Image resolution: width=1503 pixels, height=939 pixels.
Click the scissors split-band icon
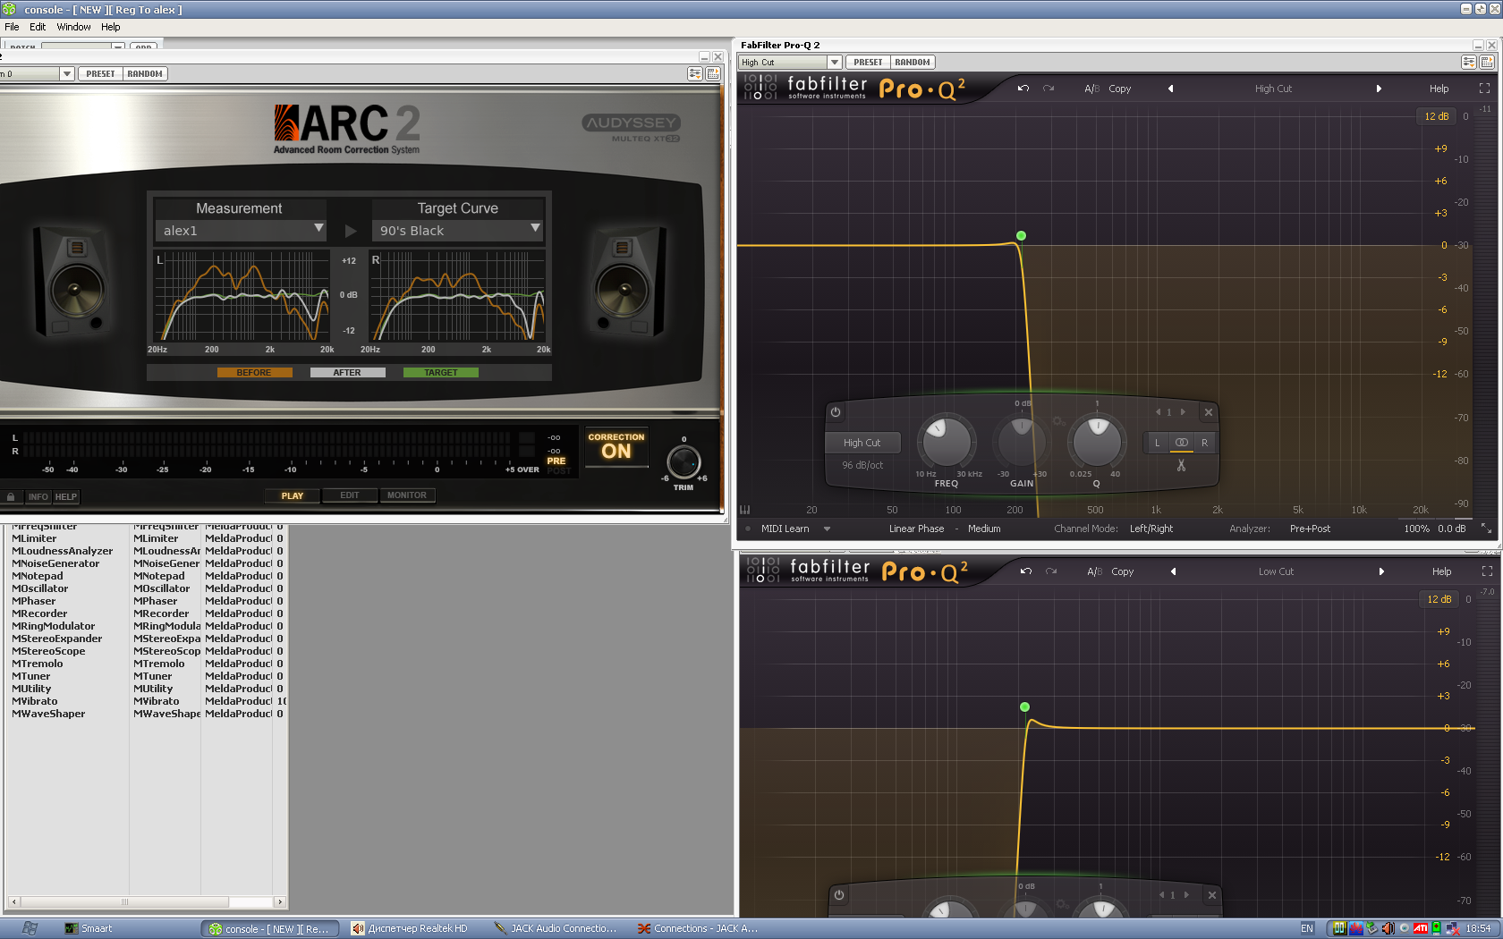[x=1181, y=465]
